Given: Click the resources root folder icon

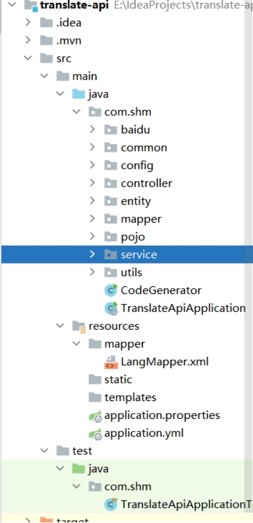Looking at the screenshot, I should (x=79, y=326).
